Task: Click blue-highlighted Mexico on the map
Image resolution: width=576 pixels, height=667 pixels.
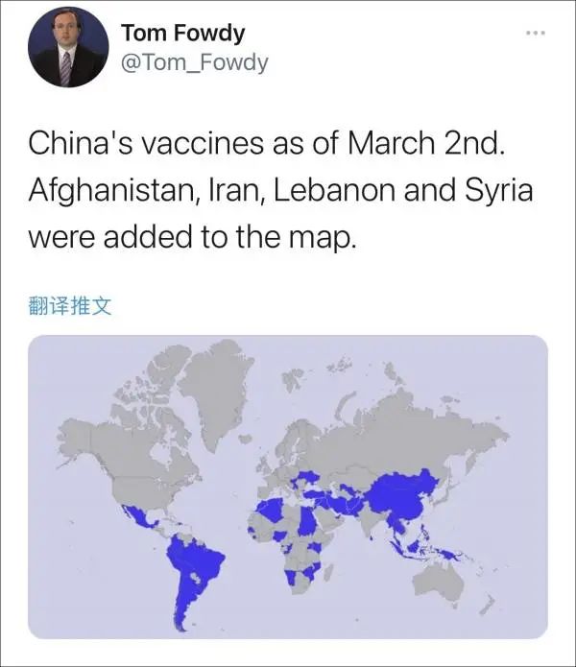Action: click(138, 515)
